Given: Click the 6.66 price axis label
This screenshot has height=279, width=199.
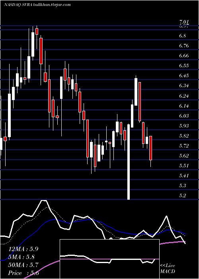Looking at the screenshot, I should coord(184,56).
